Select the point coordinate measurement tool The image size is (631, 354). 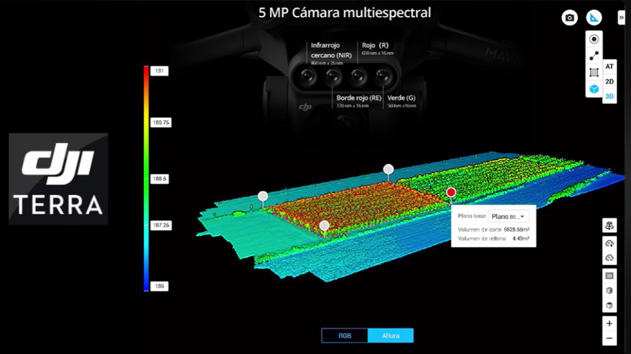pos(593,39)
